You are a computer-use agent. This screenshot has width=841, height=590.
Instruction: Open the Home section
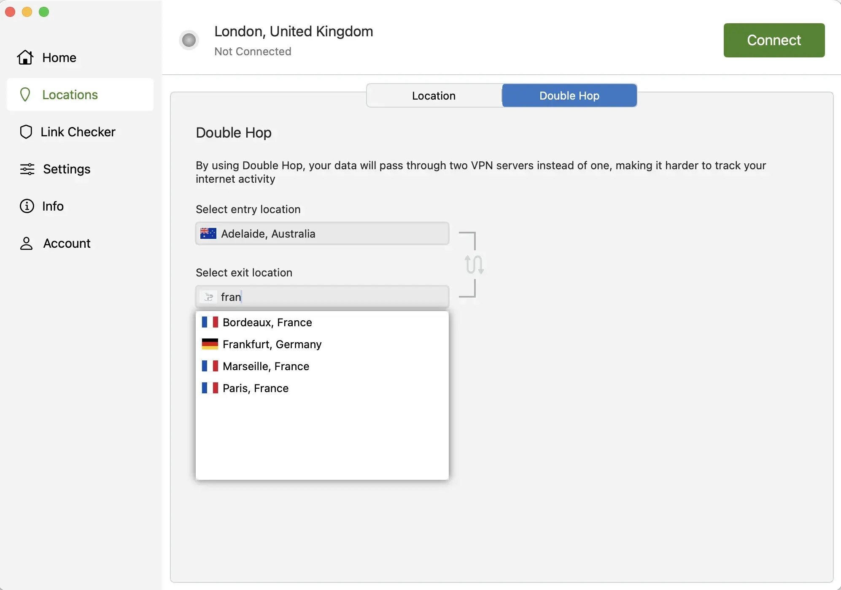(x=80, y=57)
